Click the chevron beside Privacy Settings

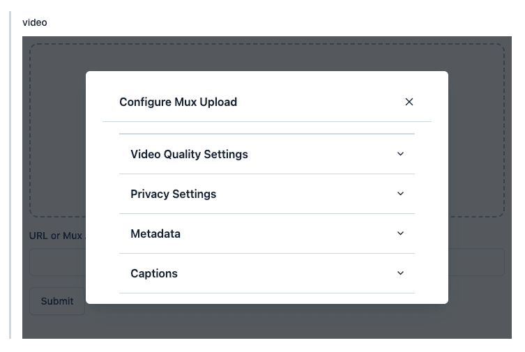pyautogui.click(x=400, y=194)
